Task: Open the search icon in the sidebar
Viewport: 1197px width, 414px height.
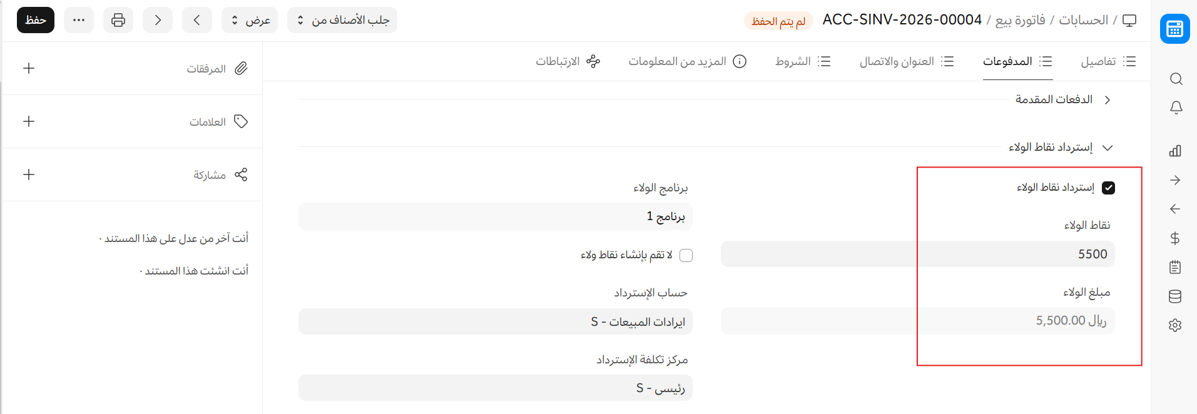Action: [x=1176, y=79]
